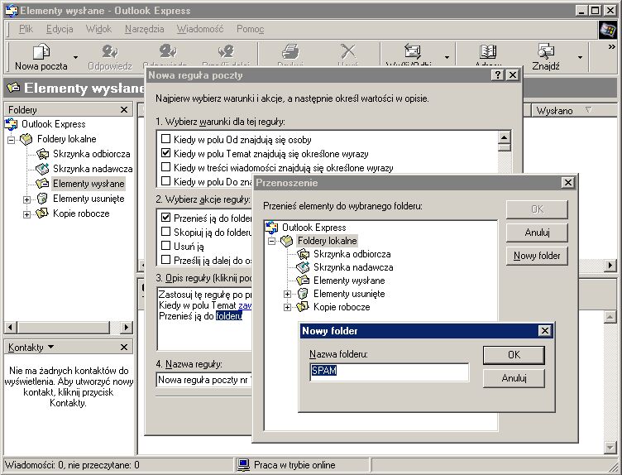This screenshot has width=622, height=475.
Task: Expand Elementy usunięte in the Przenoszenie dialog
Action: 288,294
